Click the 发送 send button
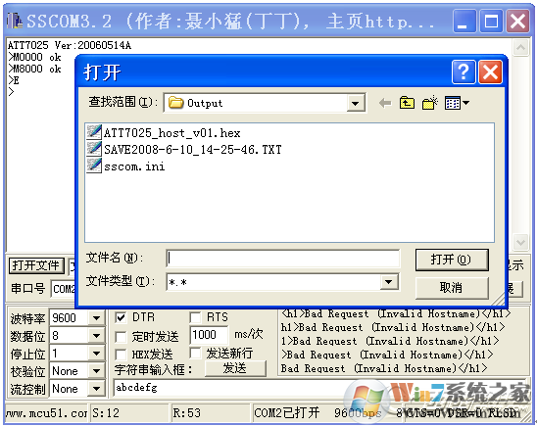This screenshot has height=427, width=537. [235, 368]
